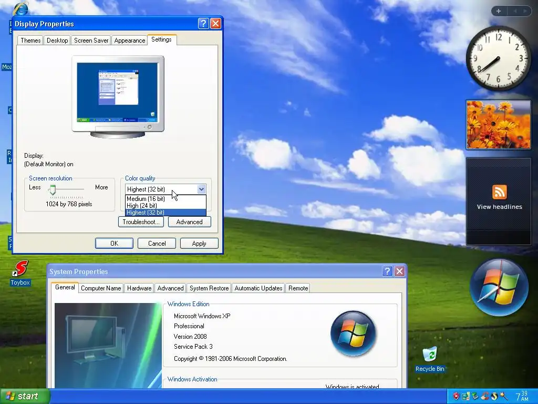Click the safely remove hardware tray icon

click(475, 396)
